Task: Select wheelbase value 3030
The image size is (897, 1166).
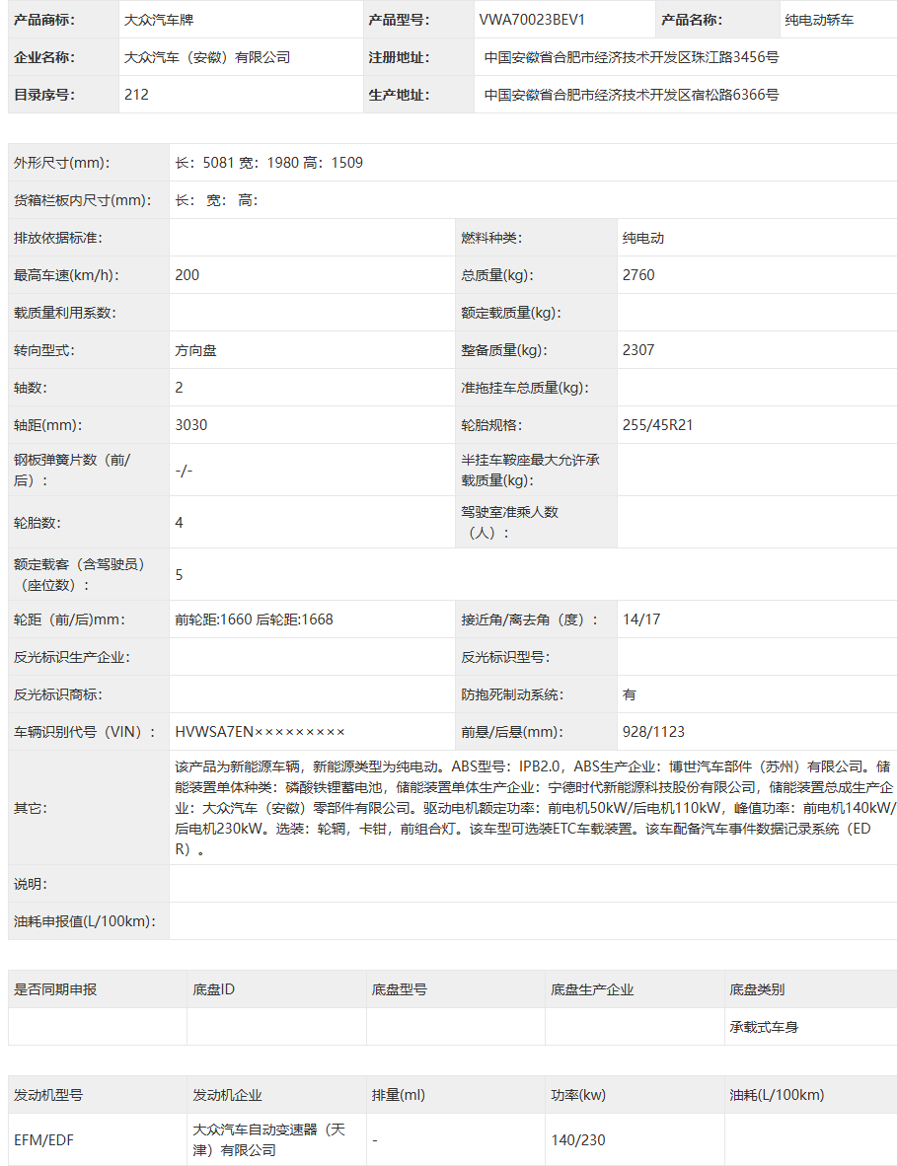Action: (191, 425)
